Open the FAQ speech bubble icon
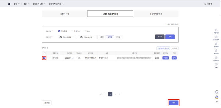This screenshot has height=108, width=221. pyautogui.click(x=216, y=64)
